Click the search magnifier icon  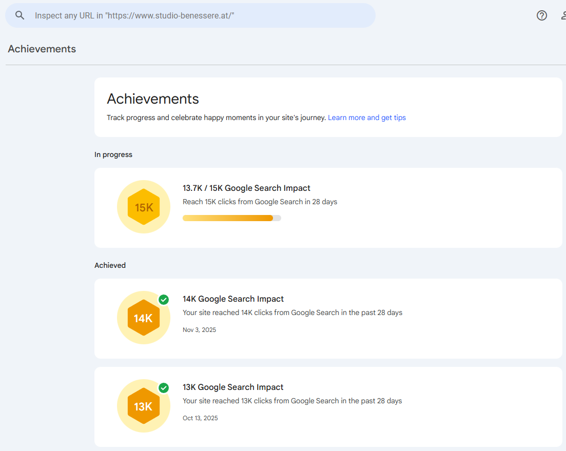point(19,15)
